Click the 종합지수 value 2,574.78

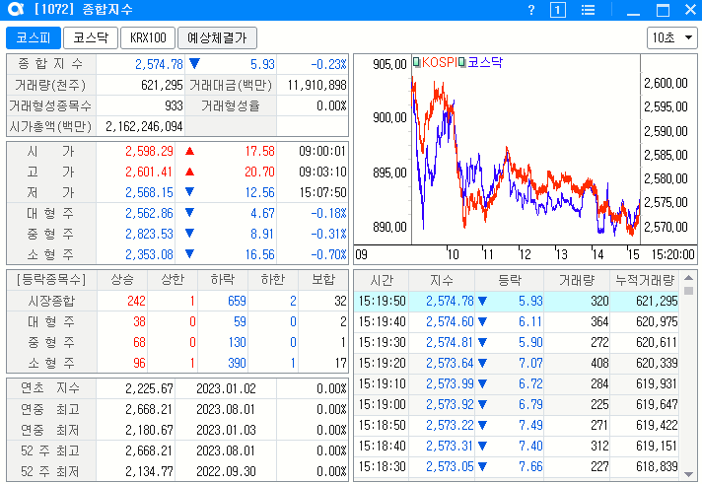[159, 64]
